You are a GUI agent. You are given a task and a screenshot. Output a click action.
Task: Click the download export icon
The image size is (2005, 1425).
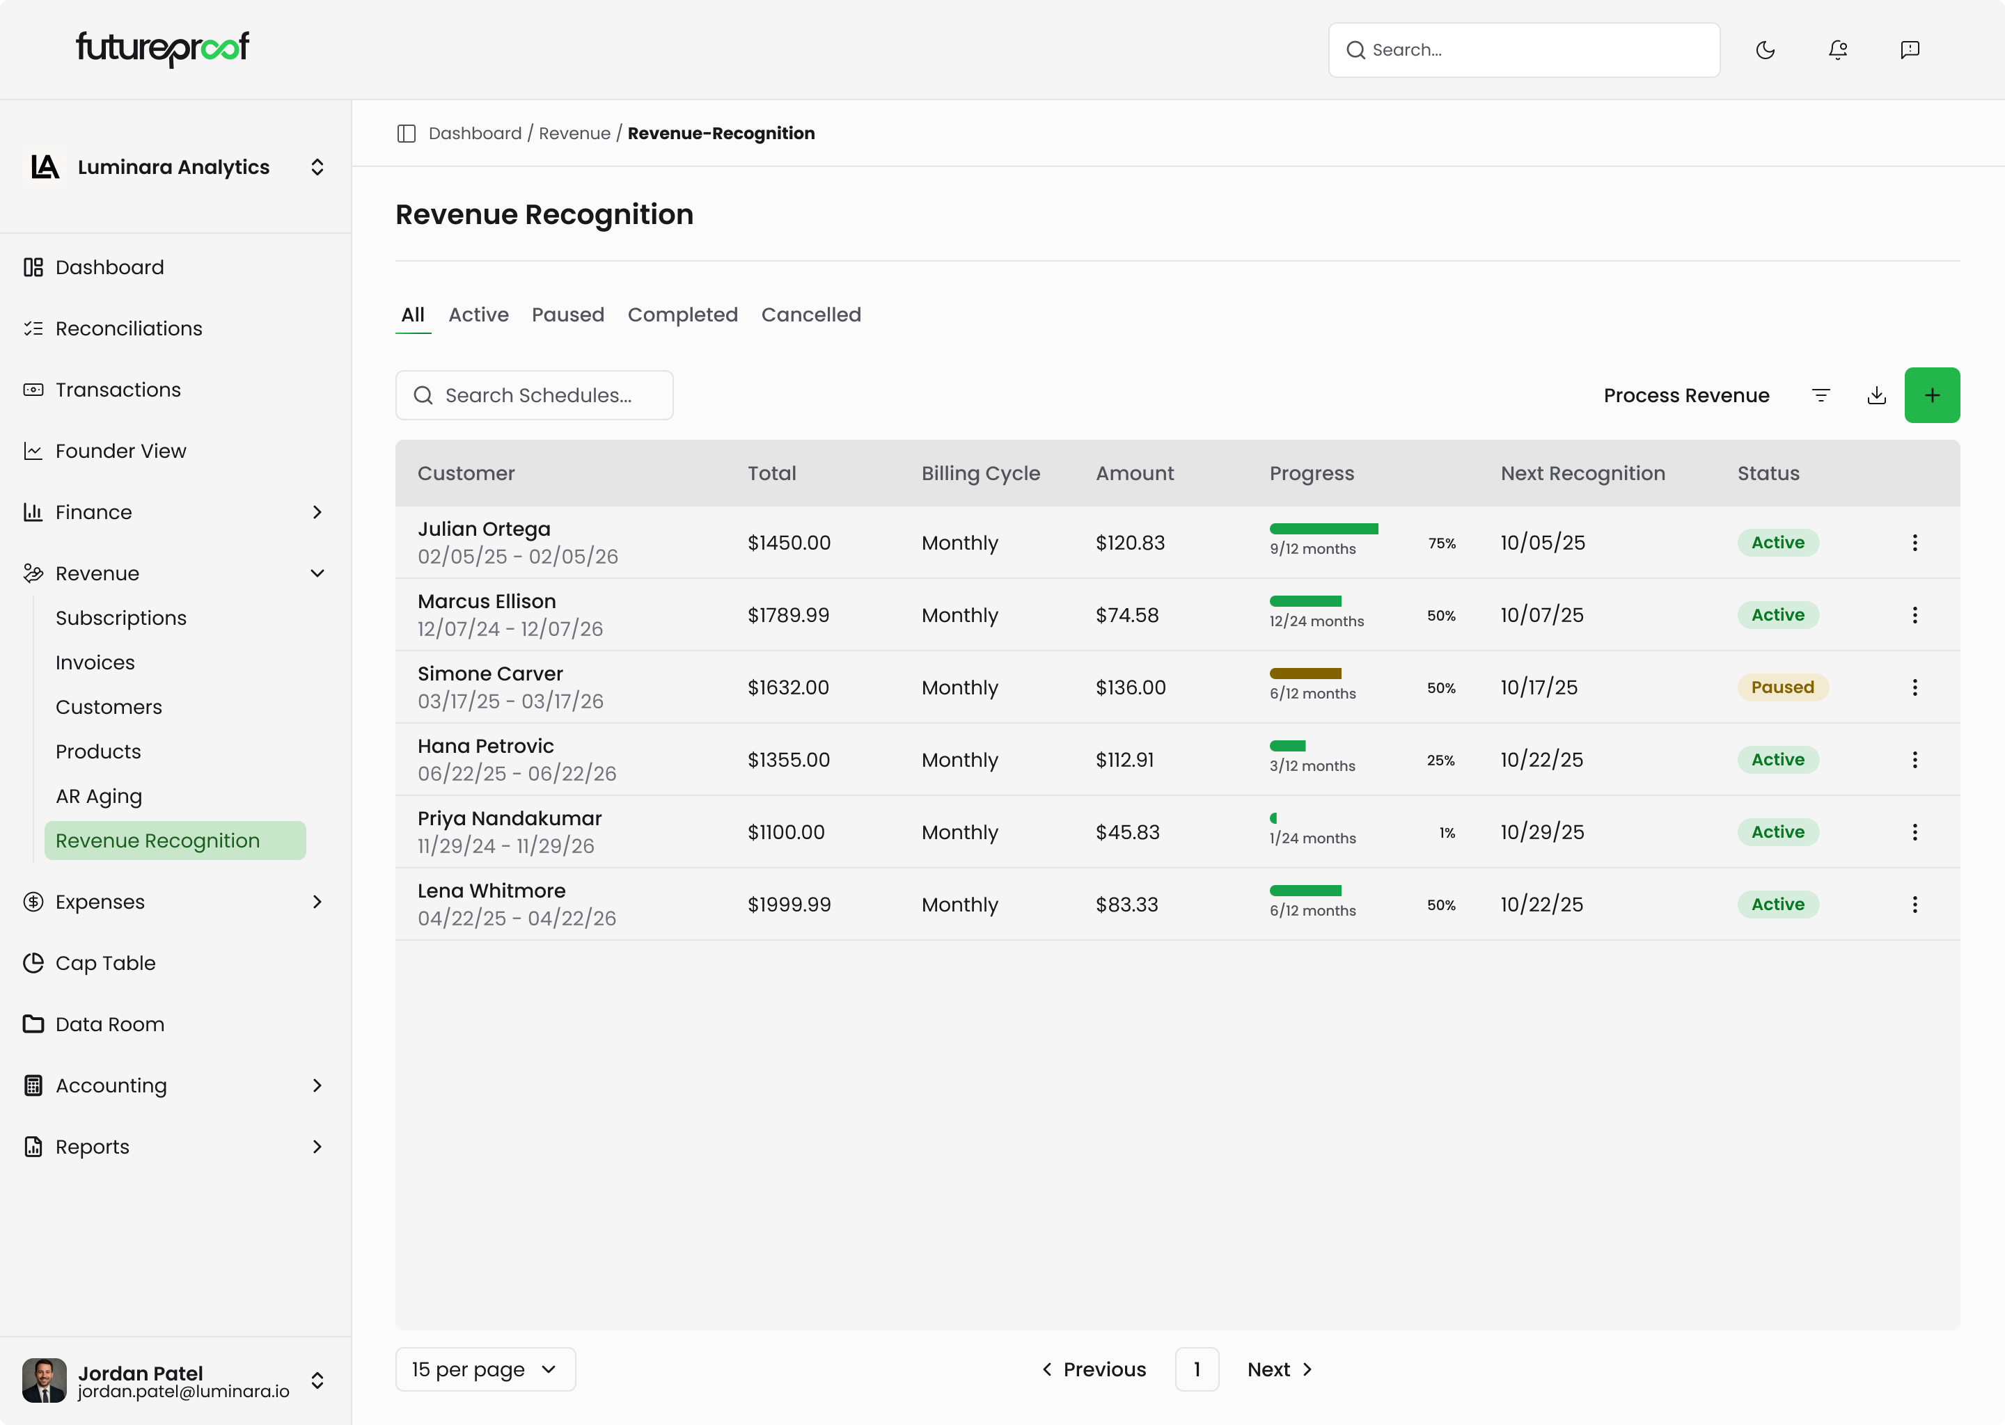coord(1876,396)
